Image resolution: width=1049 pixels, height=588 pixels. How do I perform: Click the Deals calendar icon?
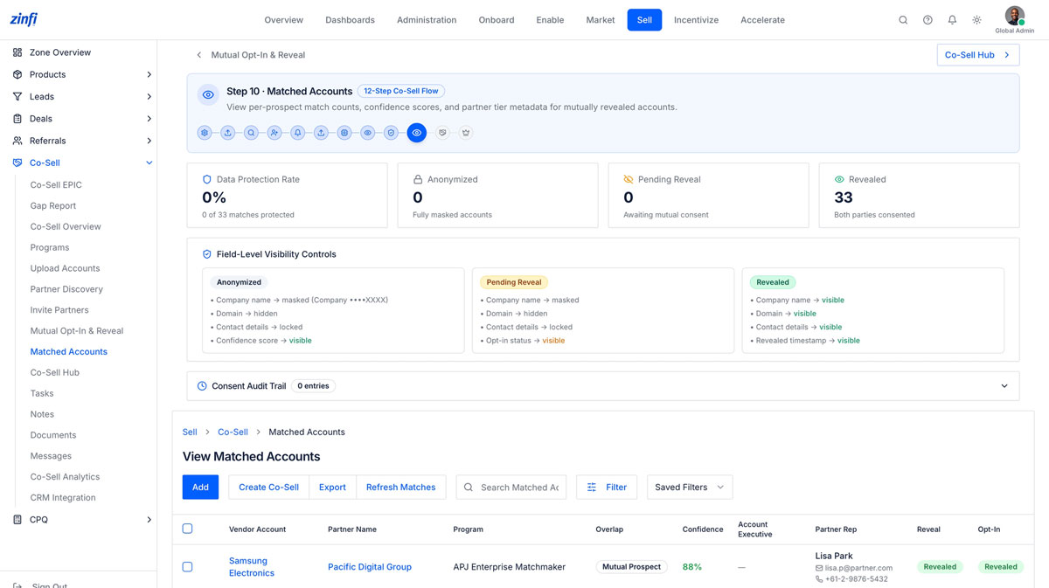(x=17, y=119)
